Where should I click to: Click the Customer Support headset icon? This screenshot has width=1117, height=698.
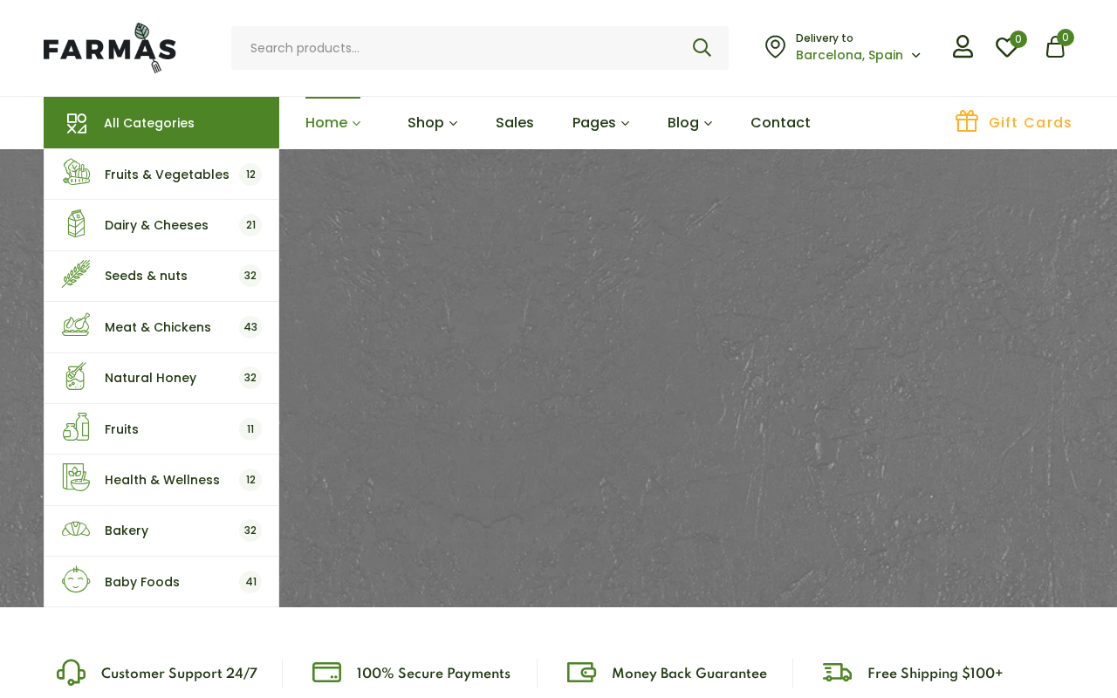pos(71,673)
